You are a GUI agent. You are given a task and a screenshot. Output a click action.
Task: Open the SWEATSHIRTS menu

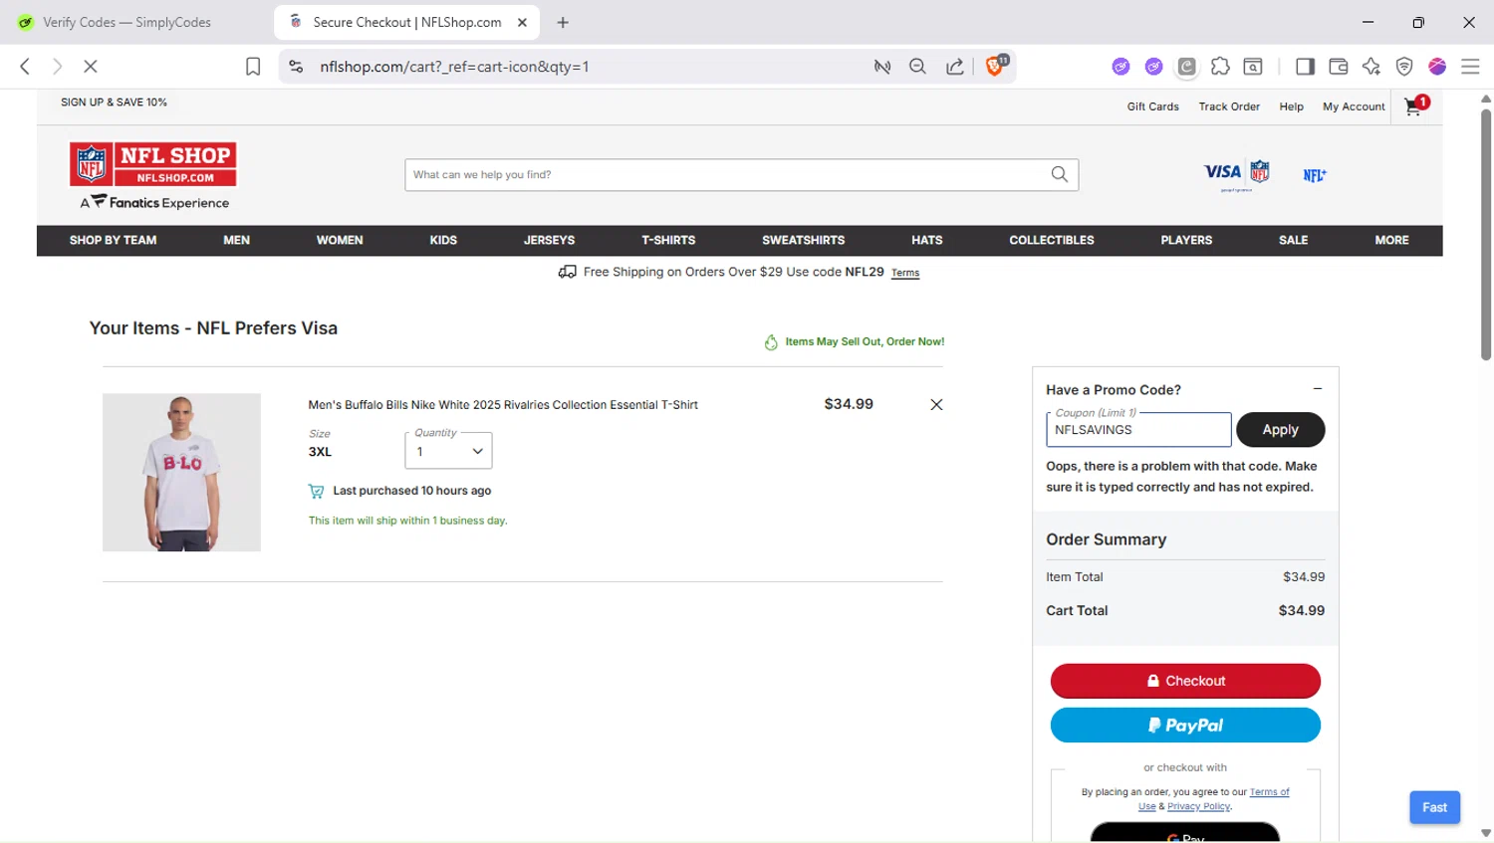click(x=803, y=240)
